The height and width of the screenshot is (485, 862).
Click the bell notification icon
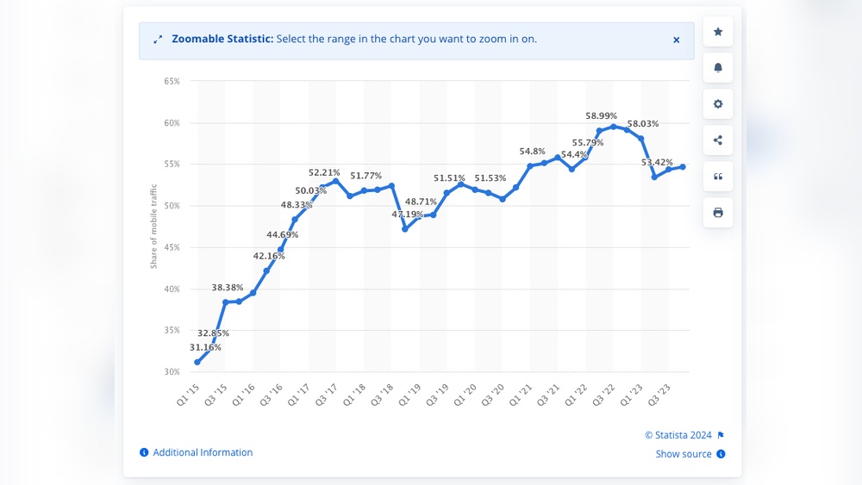[x=718, y=68]
